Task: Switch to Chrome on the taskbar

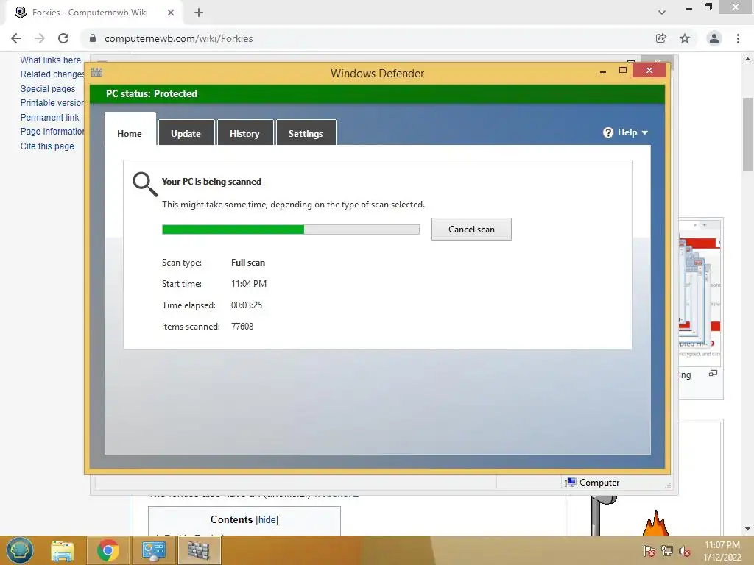Action: (108, 550)
